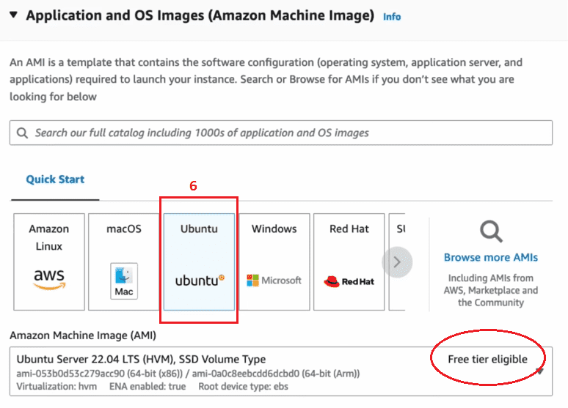Click the Microsoft logo
The width and height of the screenshot is (568, 408).
click(274, 281)
